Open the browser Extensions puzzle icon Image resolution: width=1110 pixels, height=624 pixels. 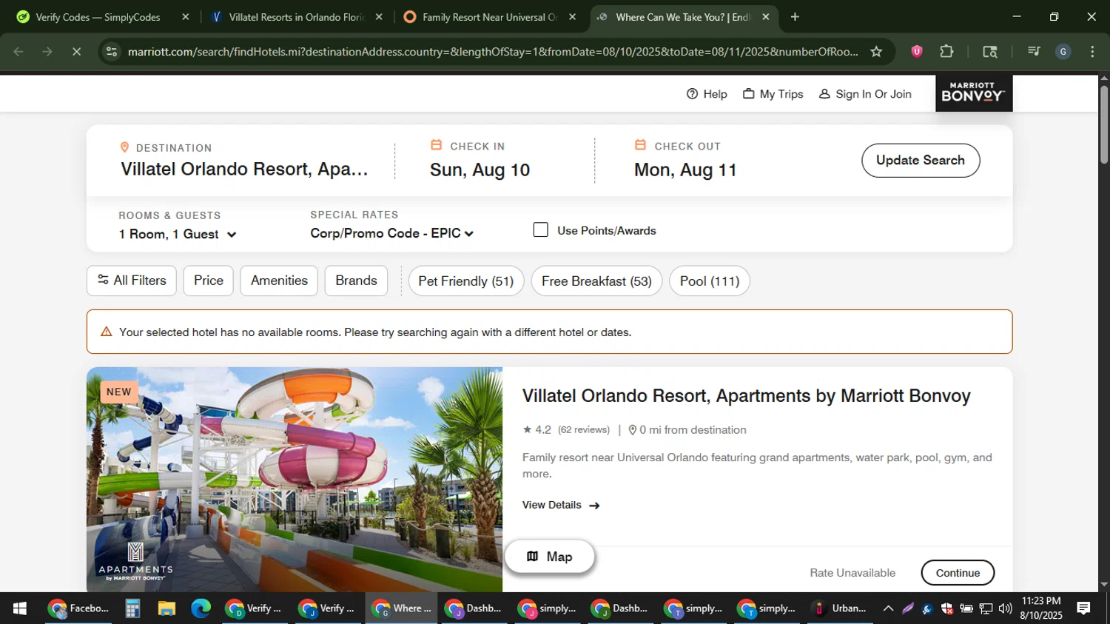click(946, 51)
